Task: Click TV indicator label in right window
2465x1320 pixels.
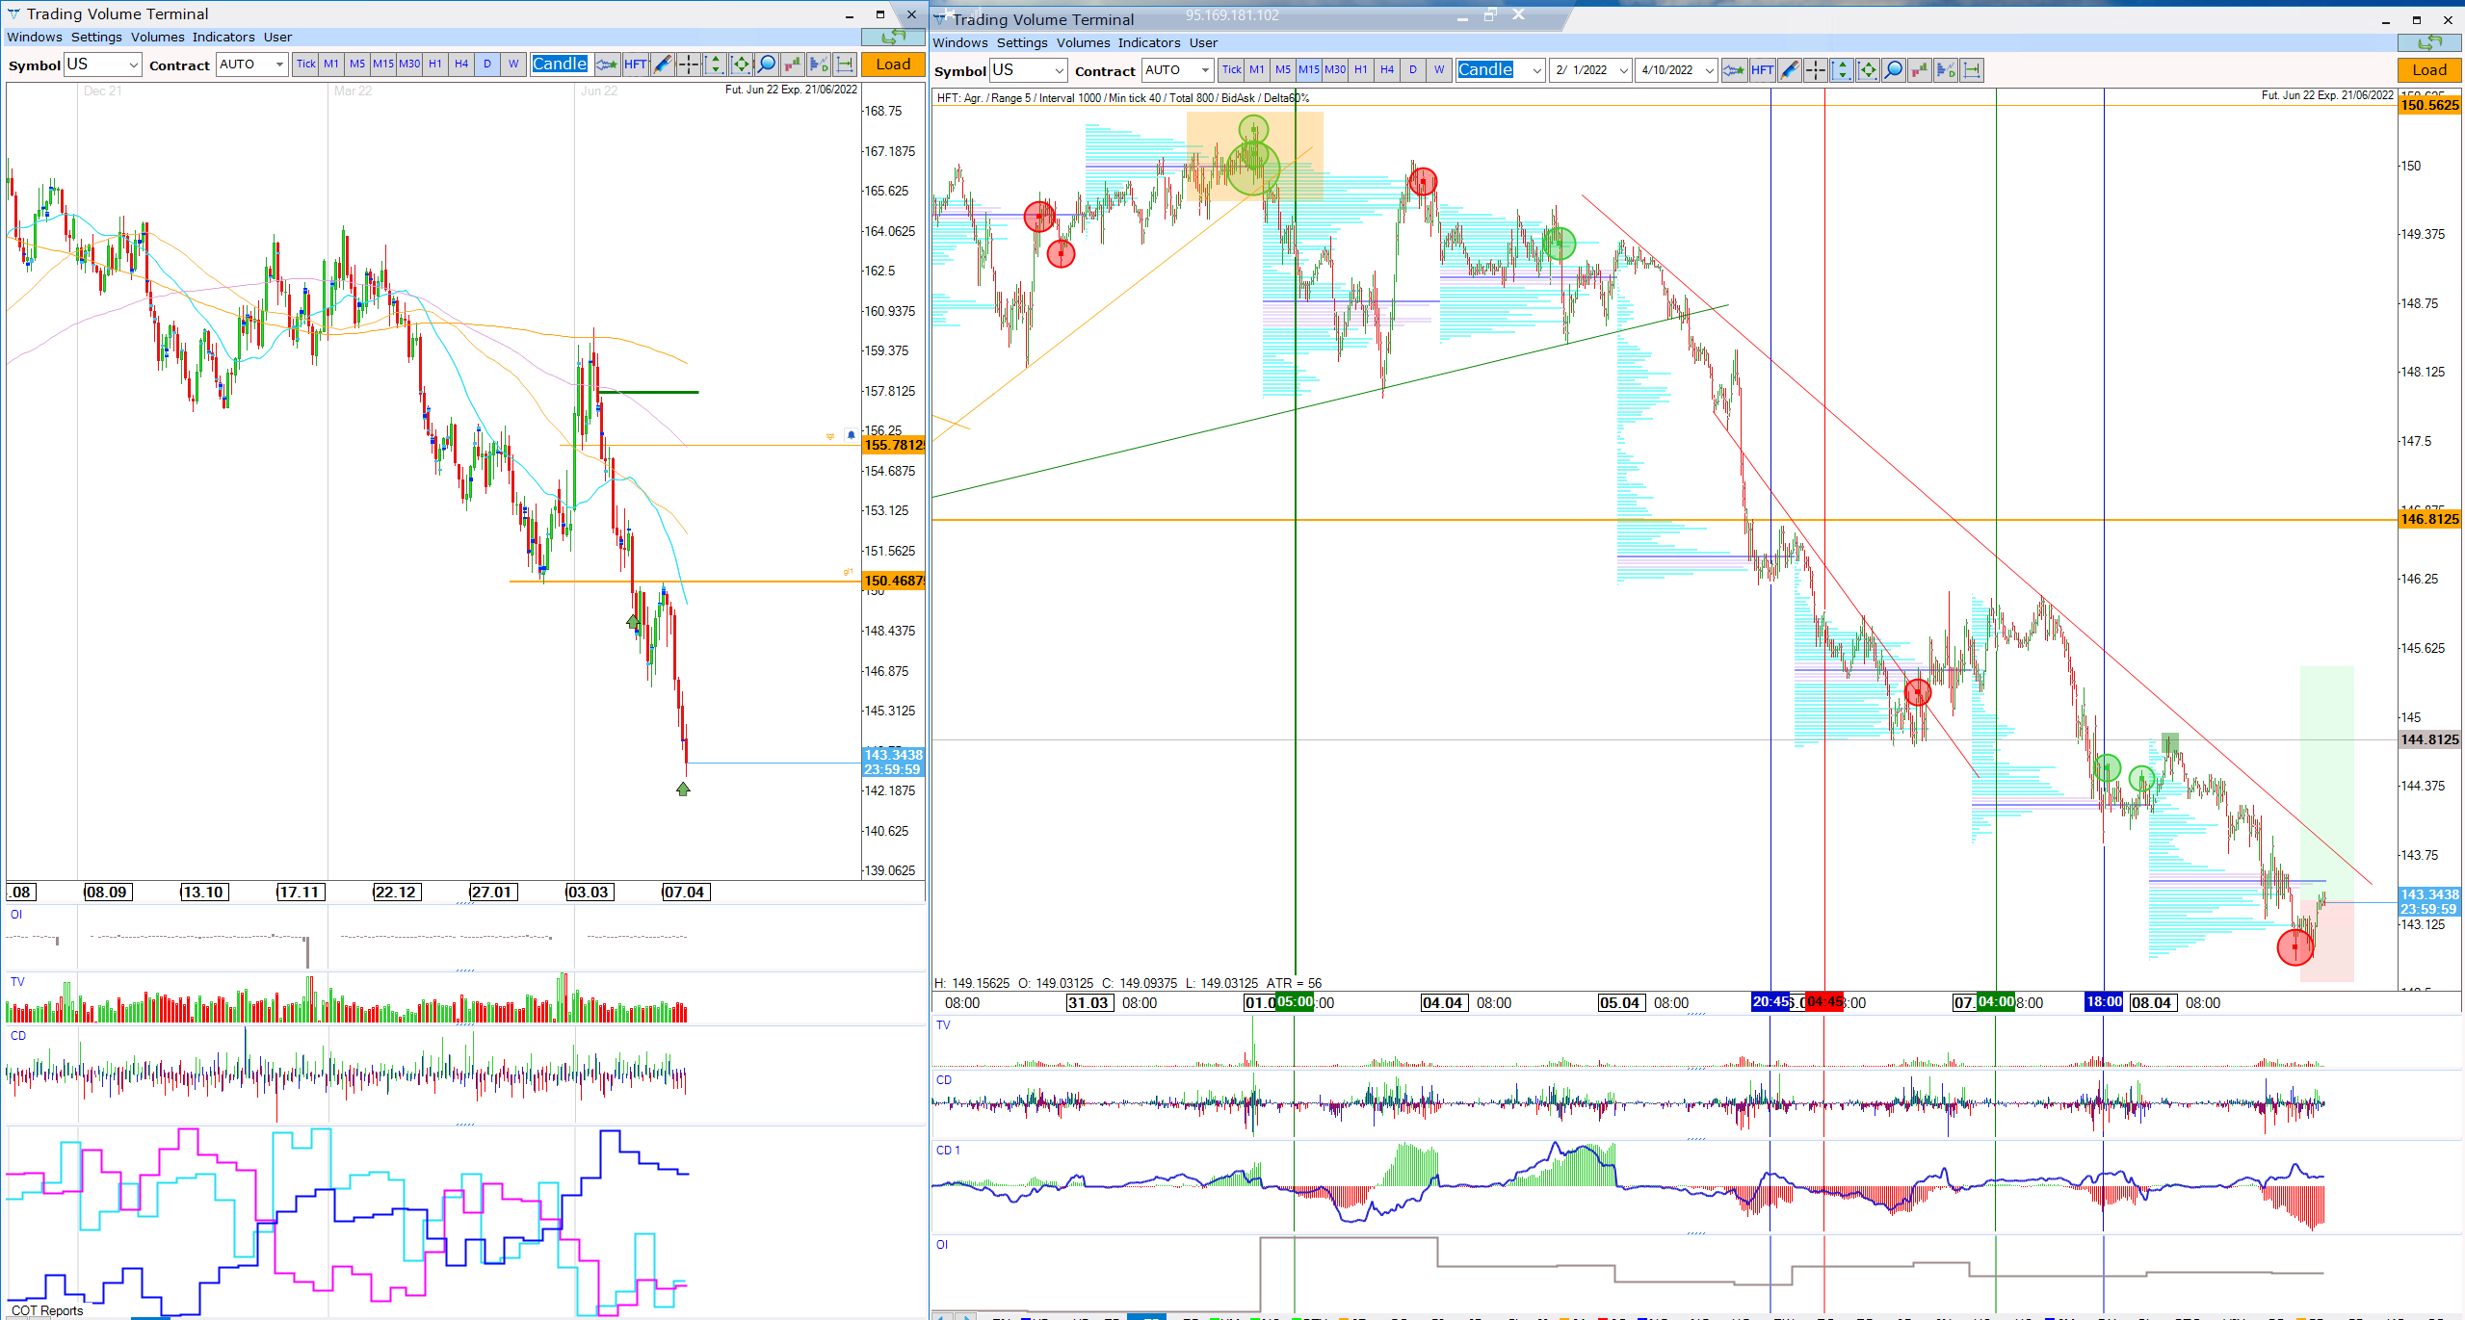Action: click(x=943, y=1025)
